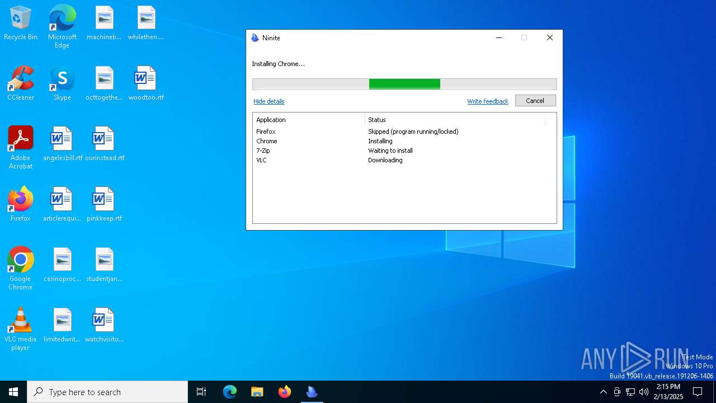Image resolution: width=716 pixels, height=403 pixels.
Task: Open the Action Center notifications
Action: click(698, 392)
